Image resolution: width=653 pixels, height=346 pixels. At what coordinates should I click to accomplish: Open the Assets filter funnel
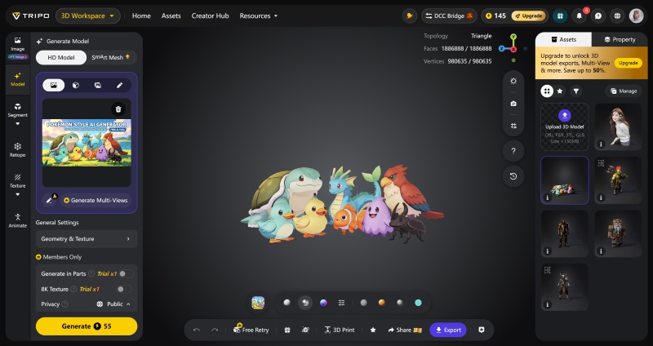click(x=576, y=91)
